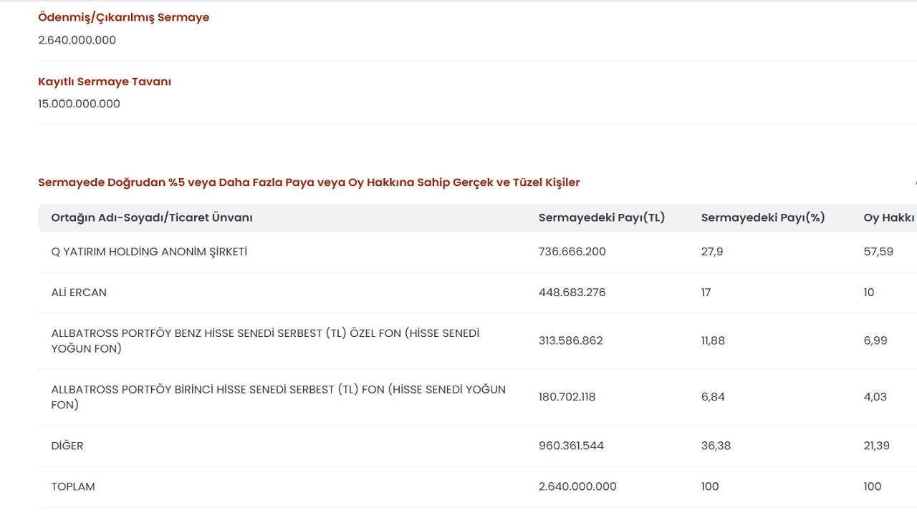This screenshot has height=515, width=917.
Task: Click the Kayıtlı Sermaye Tavanı heading
Action: [105, 82]
